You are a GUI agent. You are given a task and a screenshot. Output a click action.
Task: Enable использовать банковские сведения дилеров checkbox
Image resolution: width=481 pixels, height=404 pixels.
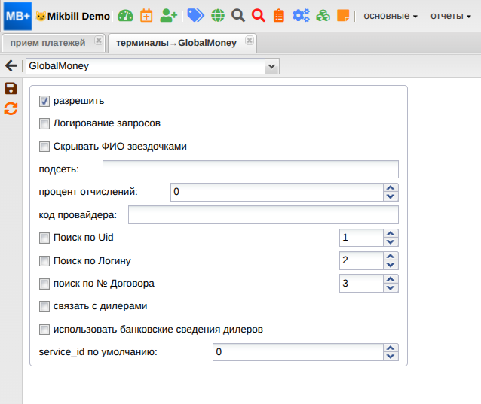(x=44, y=330)
